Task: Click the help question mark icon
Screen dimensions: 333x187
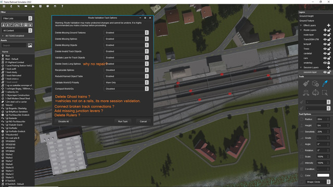Action: point(62,6)
